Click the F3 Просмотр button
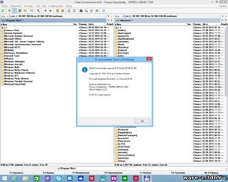 point(16,173)
